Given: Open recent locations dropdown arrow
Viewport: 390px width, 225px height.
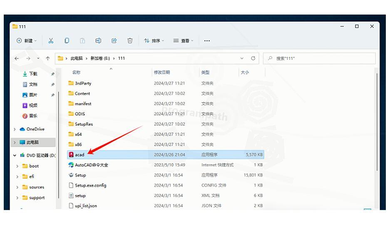Looking at the screenshot, I should coord(38,58).
